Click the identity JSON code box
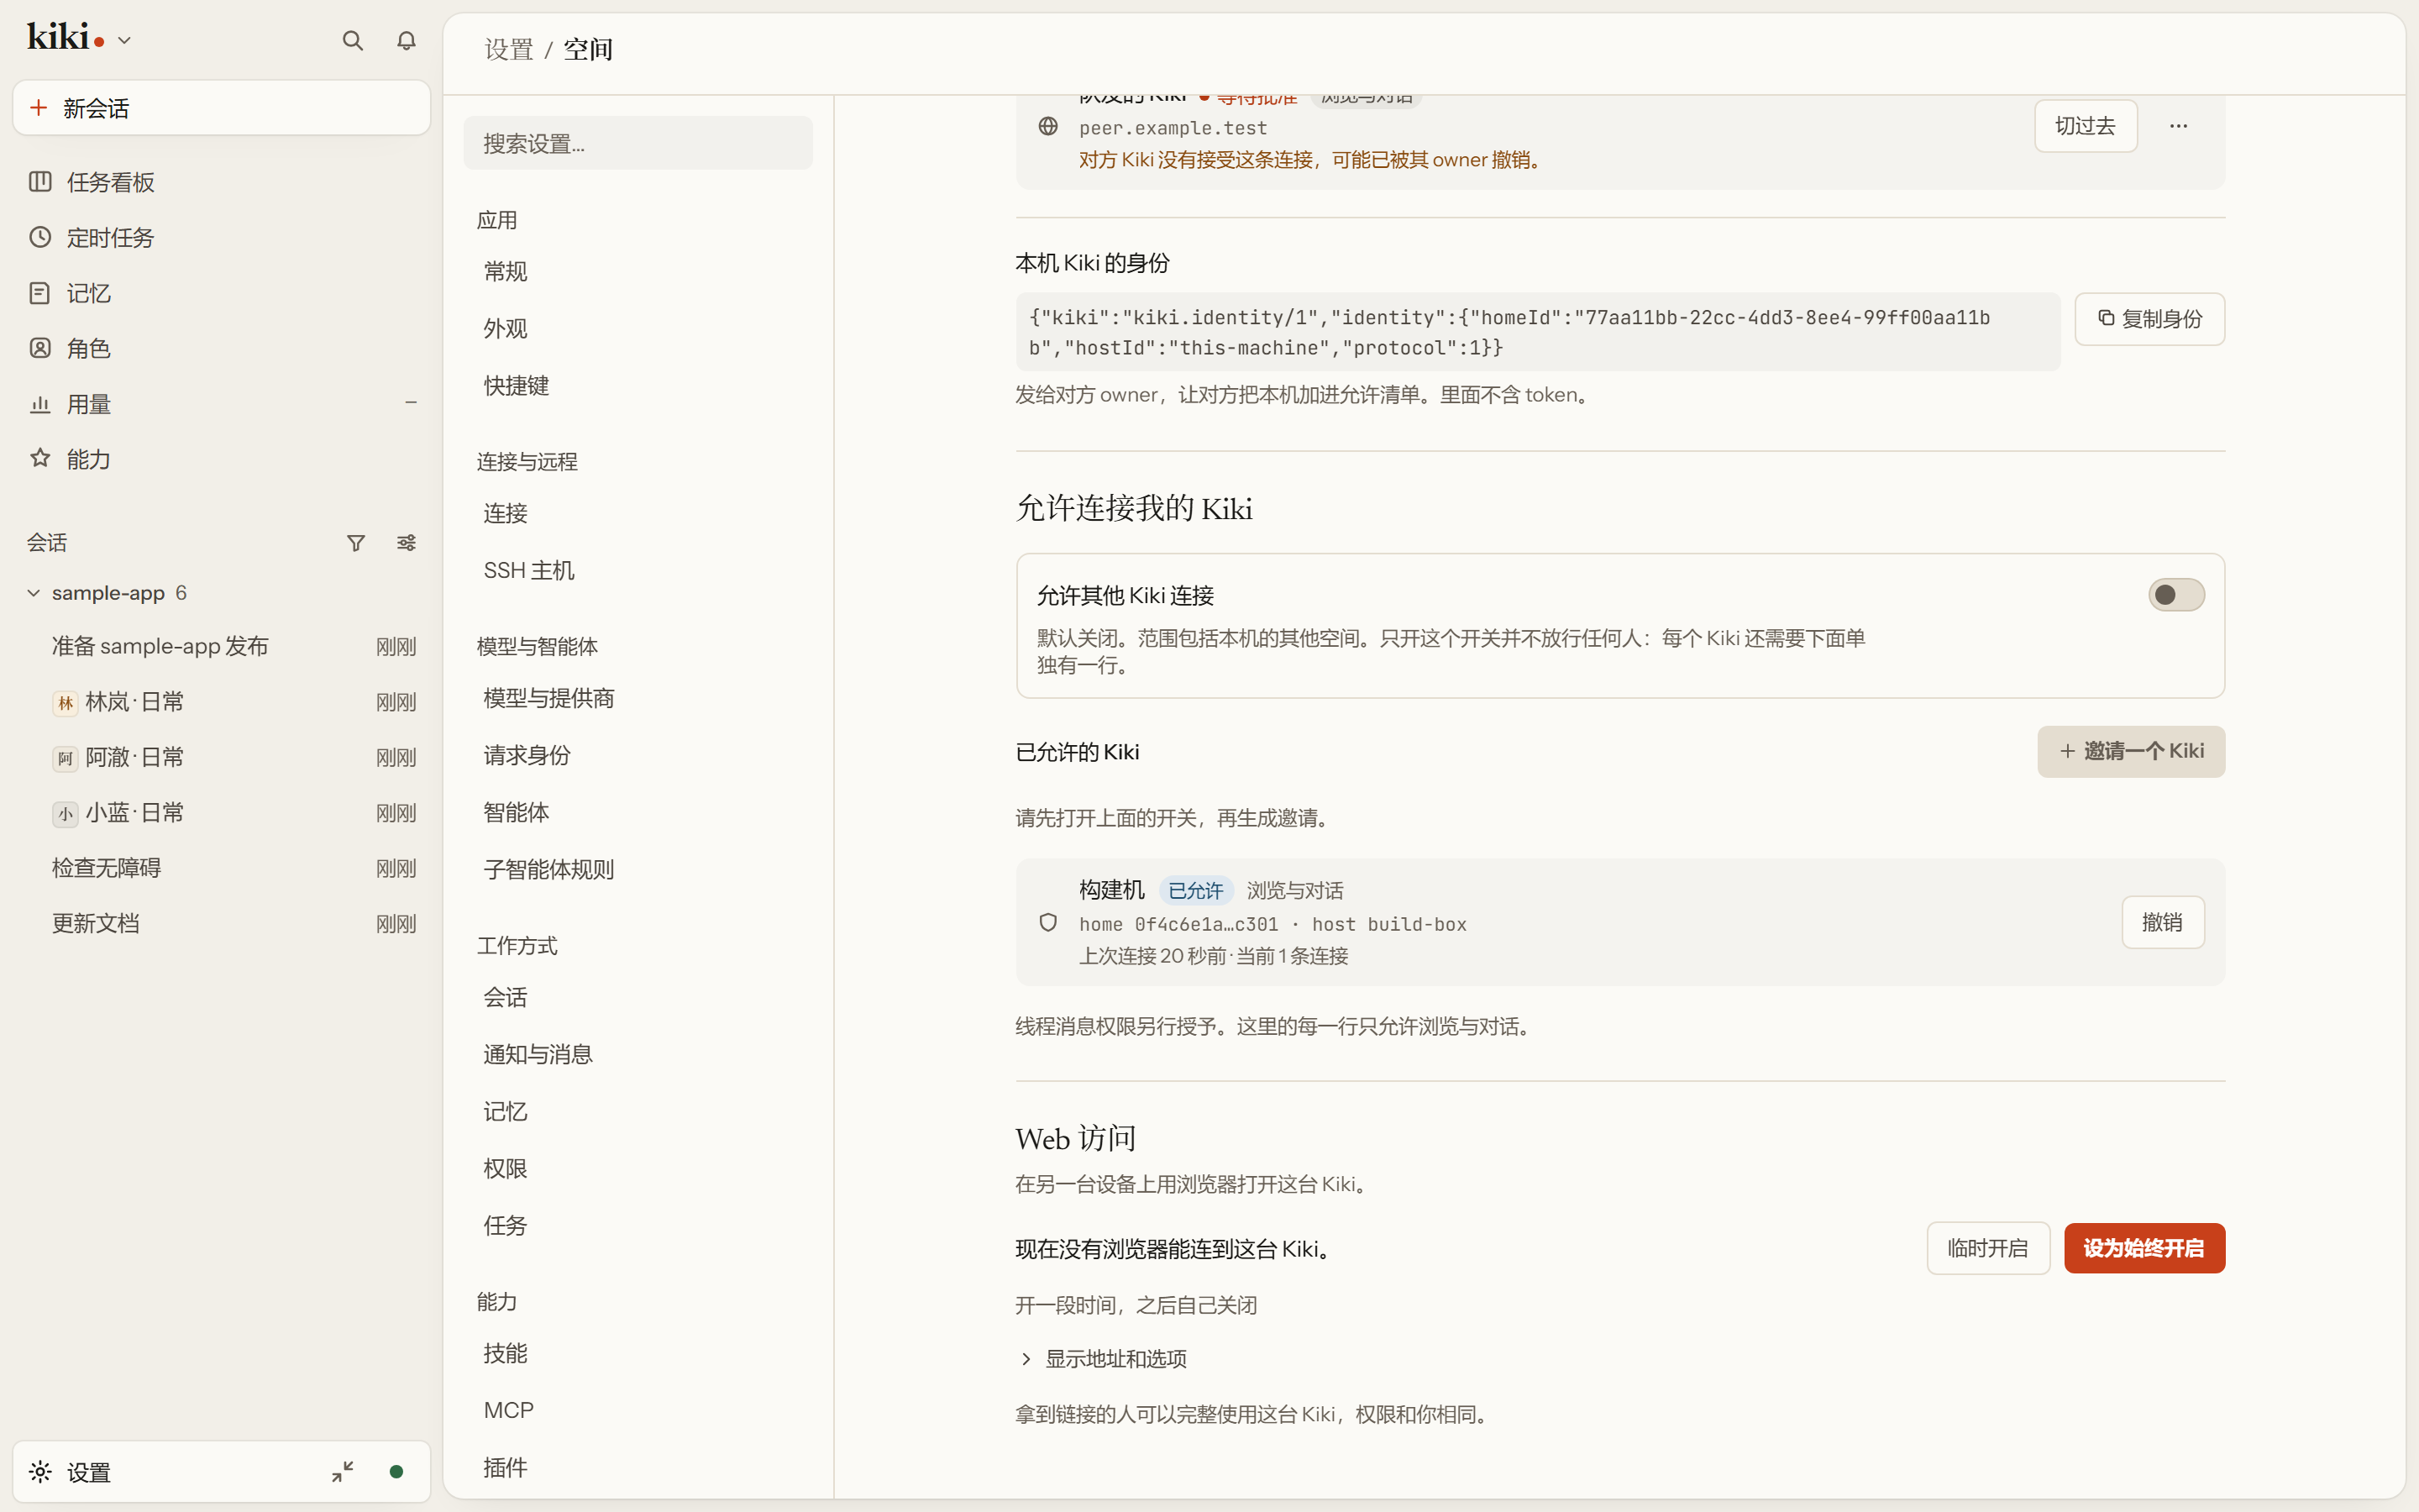The image size is (2419, 1512). [x=1537, y=332]
